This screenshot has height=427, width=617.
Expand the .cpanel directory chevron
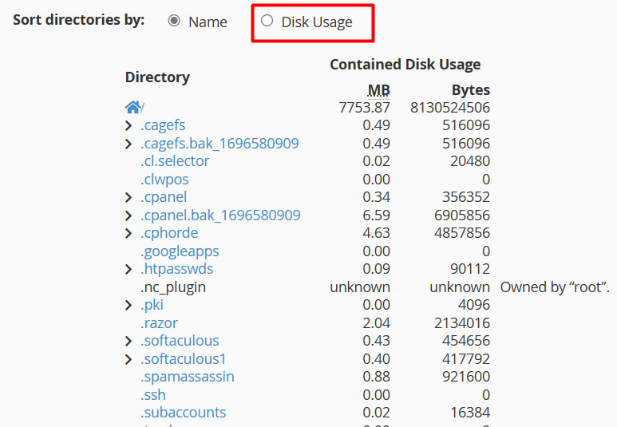tap(129, 197)
